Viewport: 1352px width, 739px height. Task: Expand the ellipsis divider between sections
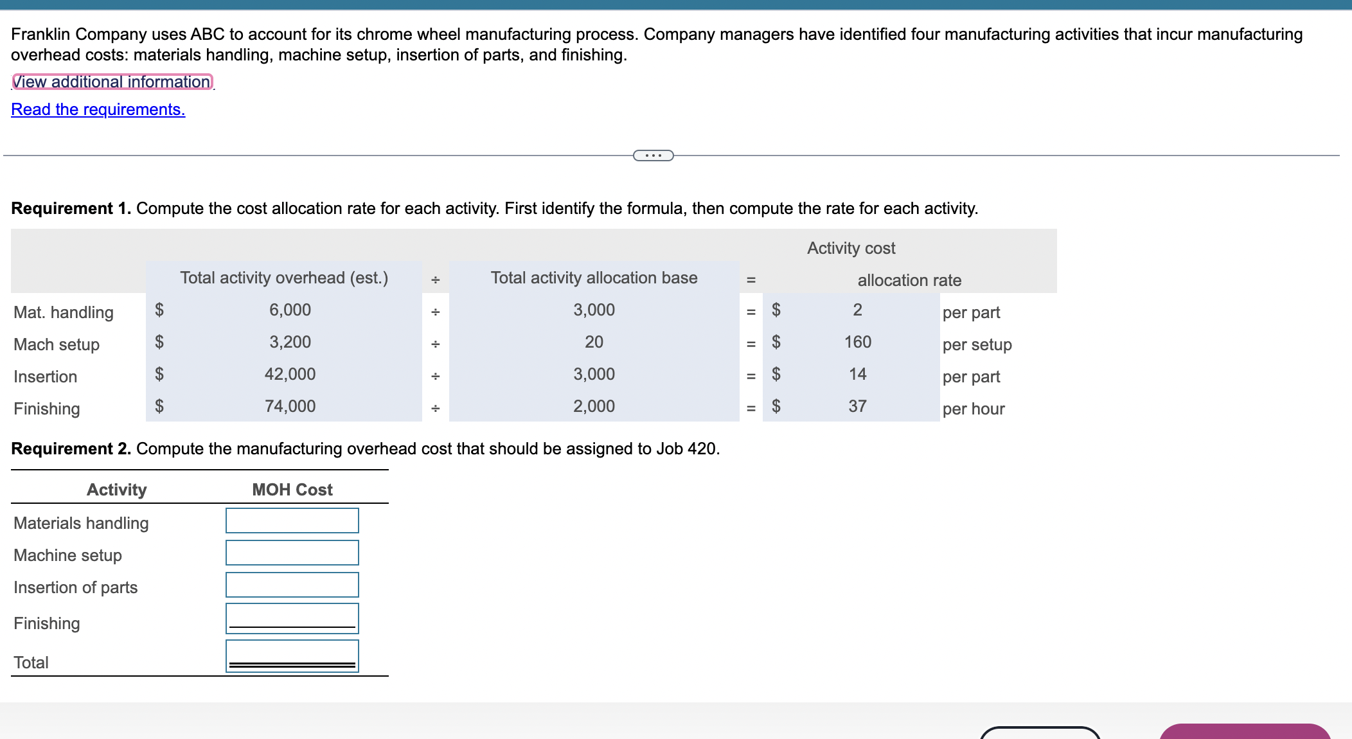point(654,155)
